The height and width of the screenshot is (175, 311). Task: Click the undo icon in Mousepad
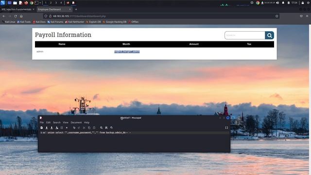pyautogui.click(x=74, y=128)
